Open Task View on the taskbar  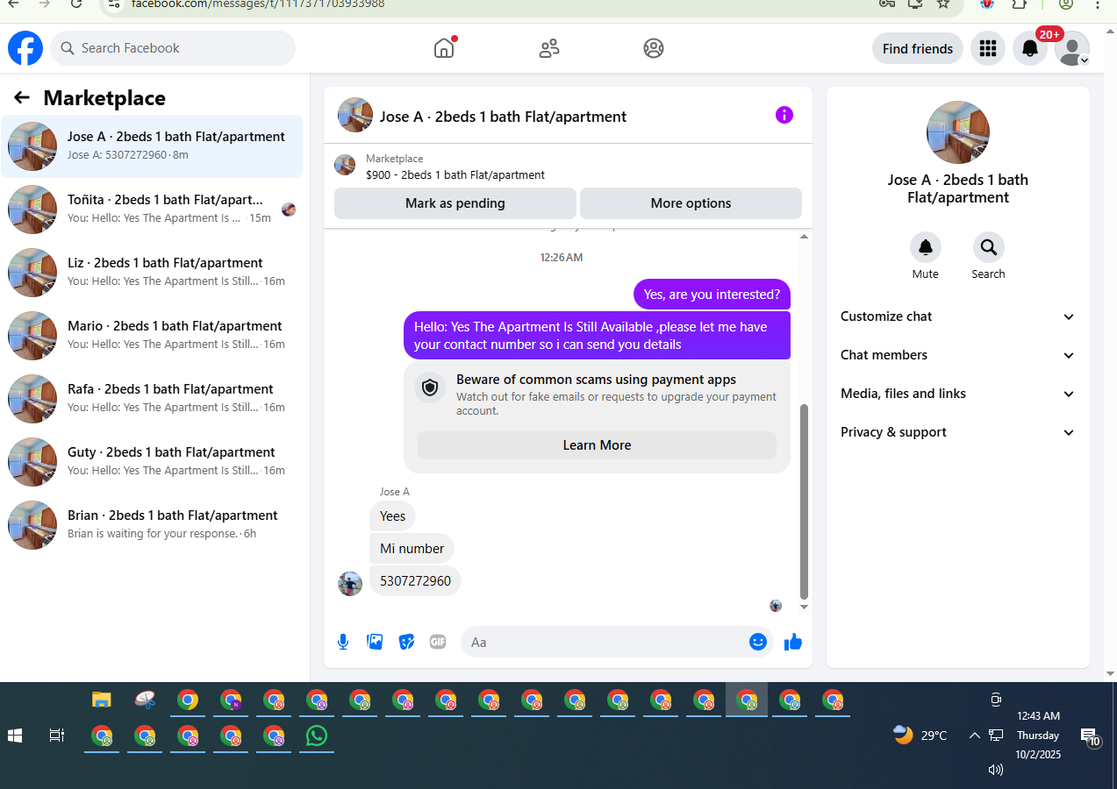click(57, 736)
